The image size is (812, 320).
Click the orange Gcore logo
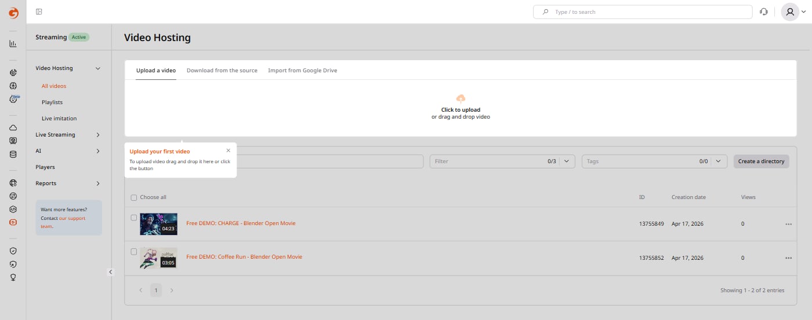tap(13, 12)
